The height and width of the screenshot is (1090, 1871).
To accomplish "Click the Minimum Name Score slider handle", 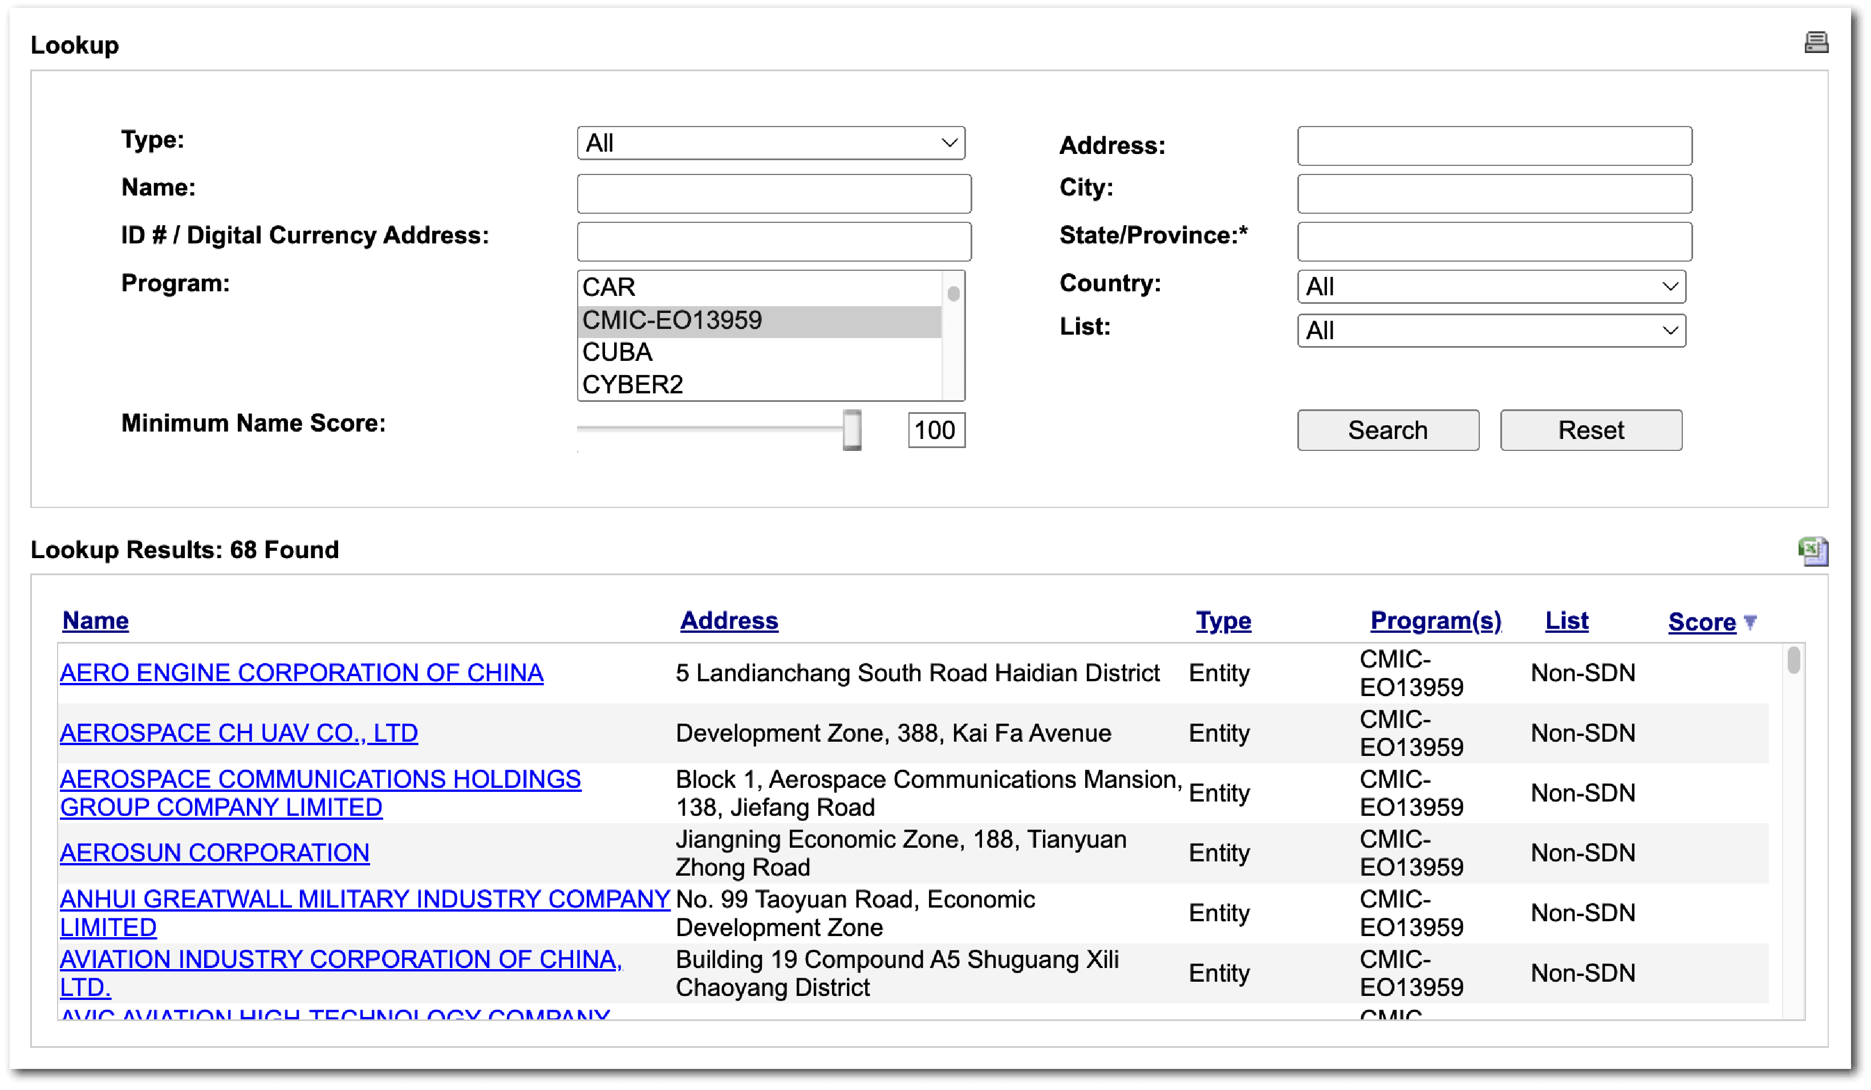I will coord(851,430).
